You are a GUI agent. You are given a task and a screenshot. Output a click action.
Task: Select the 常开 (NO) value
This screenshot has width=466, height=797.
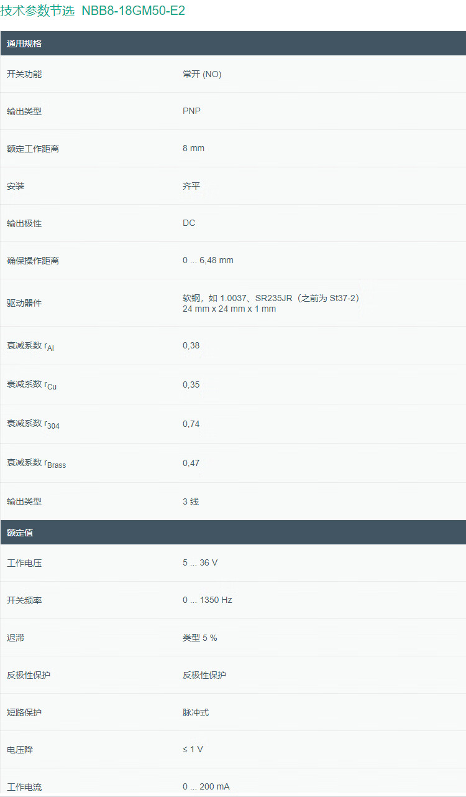click(x=202, y=74)
